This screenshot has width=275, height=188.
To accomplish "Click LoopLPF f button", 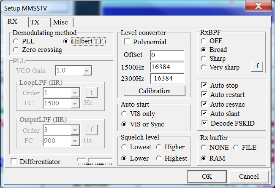I will (x=92, y=92).
